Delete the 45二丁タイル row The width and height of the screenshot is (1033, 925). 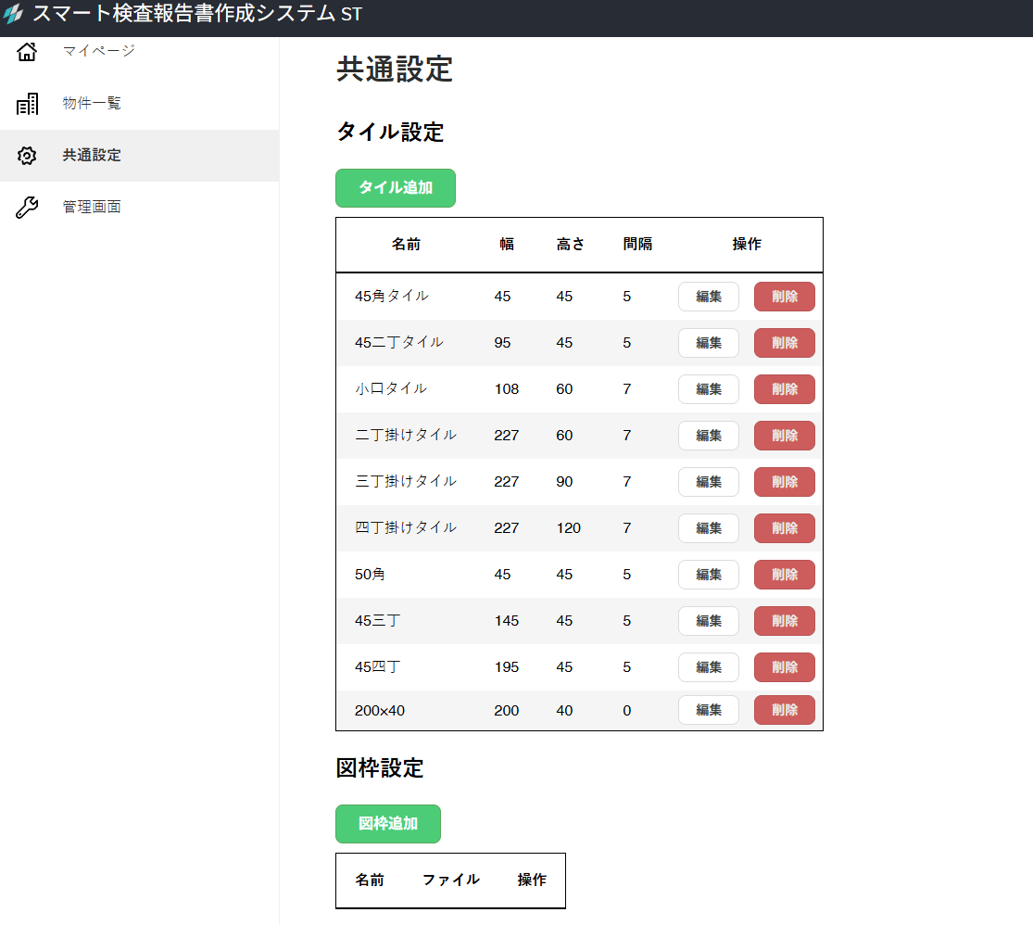pos(784,343)
